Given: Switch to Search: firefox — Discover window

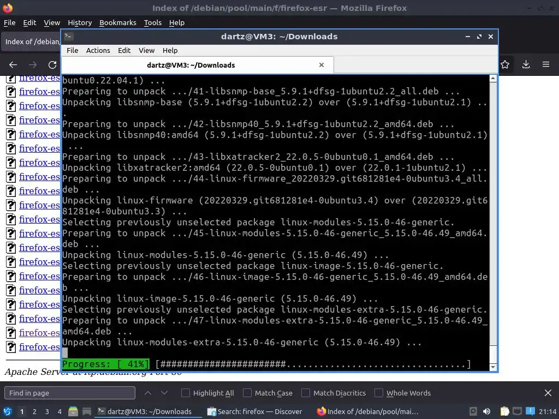Looking at the screenshot, I should (x=255, y=411).
